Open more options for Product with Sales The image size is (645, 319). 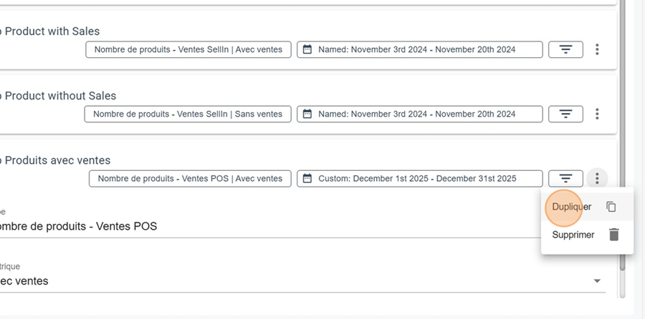597,49
